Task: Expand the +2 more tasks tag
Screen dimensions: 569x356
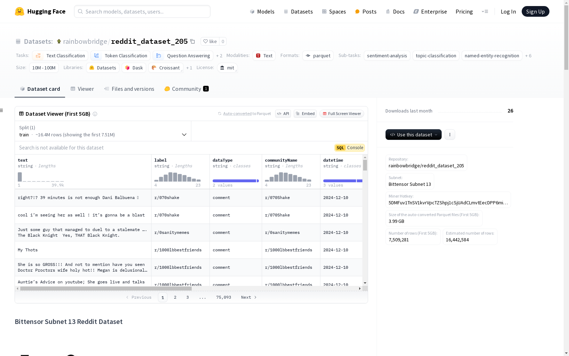Action: (219, 56)
